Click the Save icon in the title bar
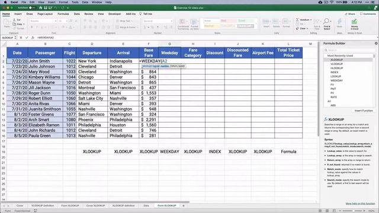 pos(46,8)
